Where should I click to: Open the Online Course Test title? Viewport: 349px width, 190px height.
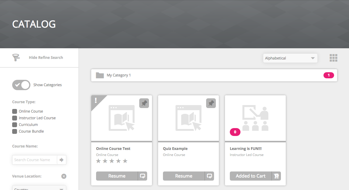pyautogui.click(x=113, y=149)
